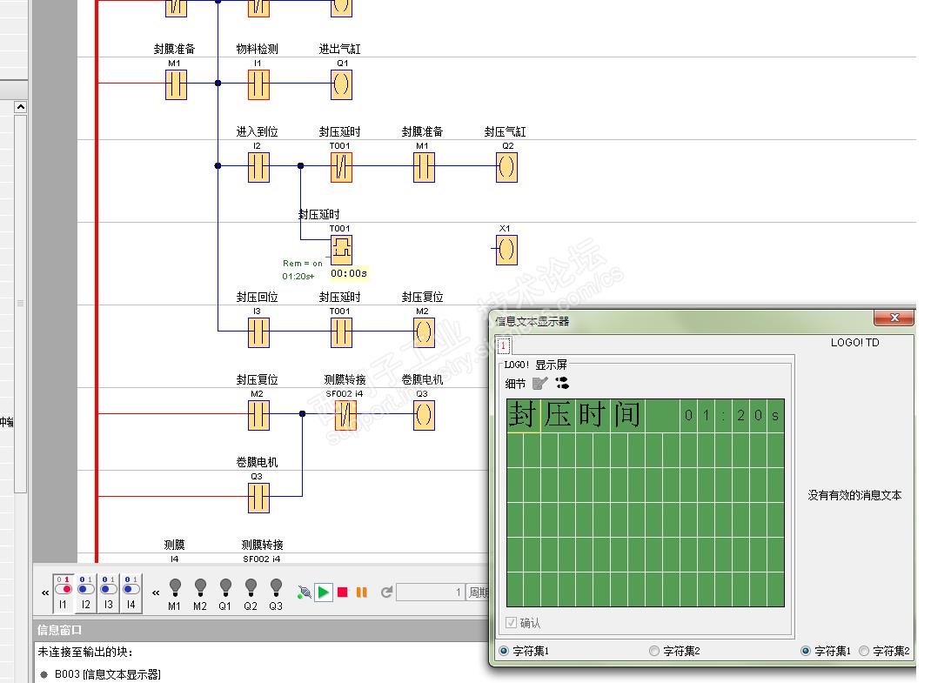This screenshot has height=683, width=931.
Task: Click the edit details pencil icon
Action: pyautogui.click(x=539, y=383)
